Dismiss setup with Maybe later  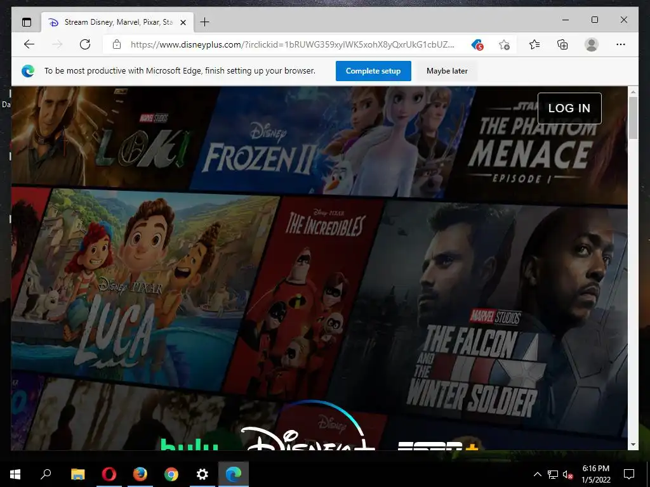pyautogui.click(x=447, y=71)
